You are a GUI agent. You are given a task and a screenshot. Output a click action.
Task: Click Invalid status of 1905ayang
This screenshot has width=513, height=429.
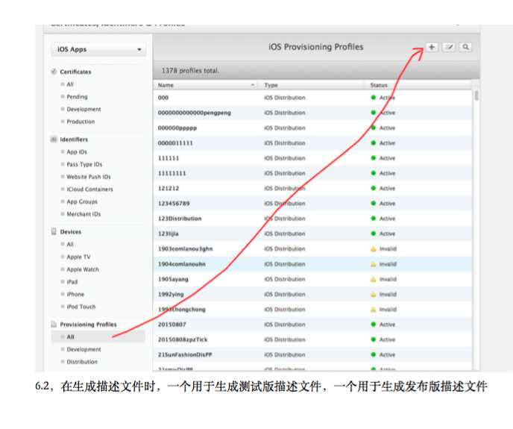pos(388,279)
